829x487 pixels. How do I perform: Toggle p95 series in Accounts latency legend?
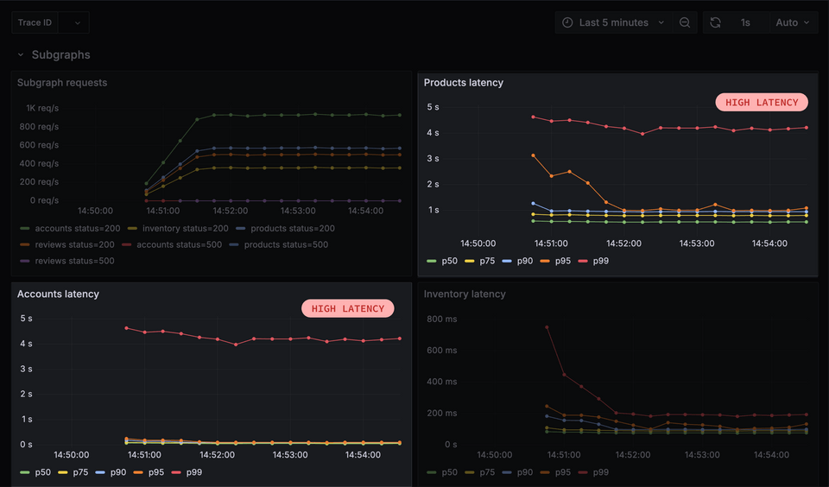(x=156, y=472)
